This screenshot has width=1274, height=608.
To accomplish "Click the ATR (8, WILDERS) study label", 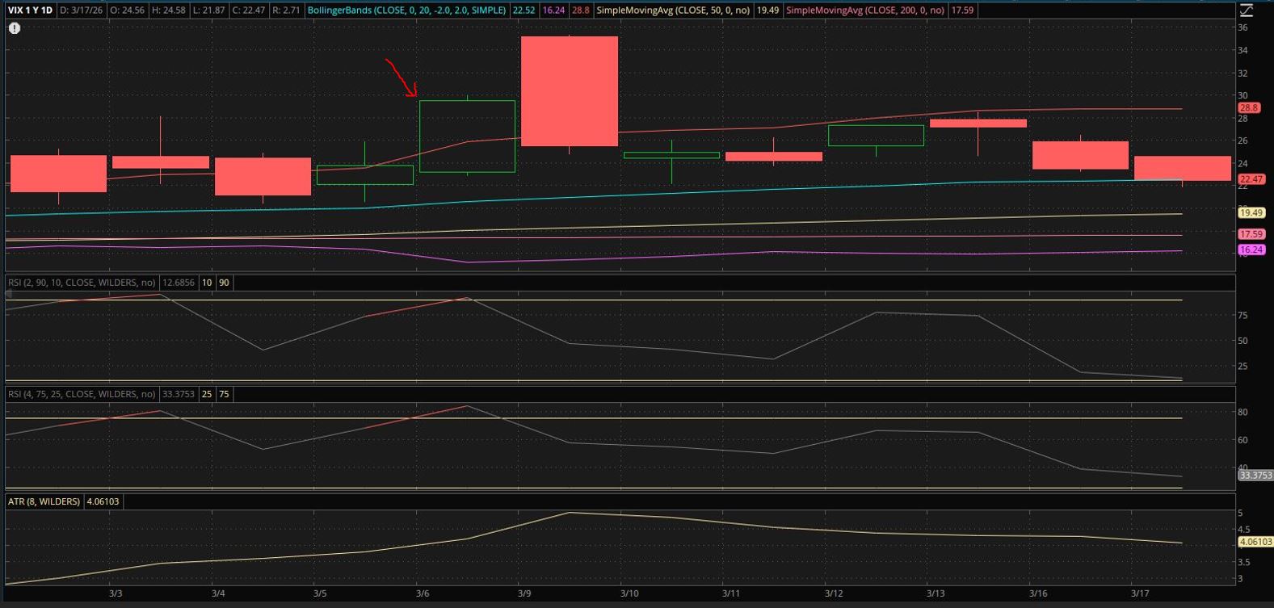I will point(44,501).
